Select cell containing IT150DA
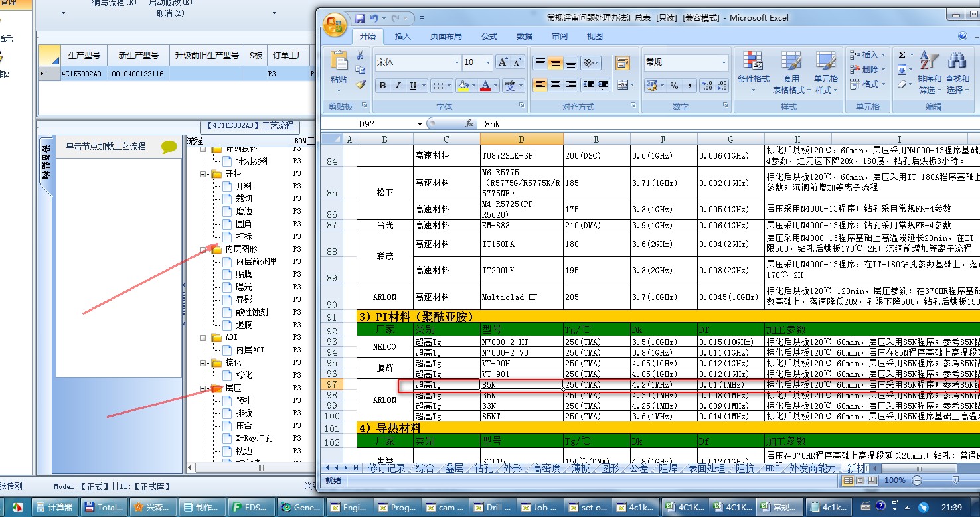 pyautogui.click(x=521, y=244)
